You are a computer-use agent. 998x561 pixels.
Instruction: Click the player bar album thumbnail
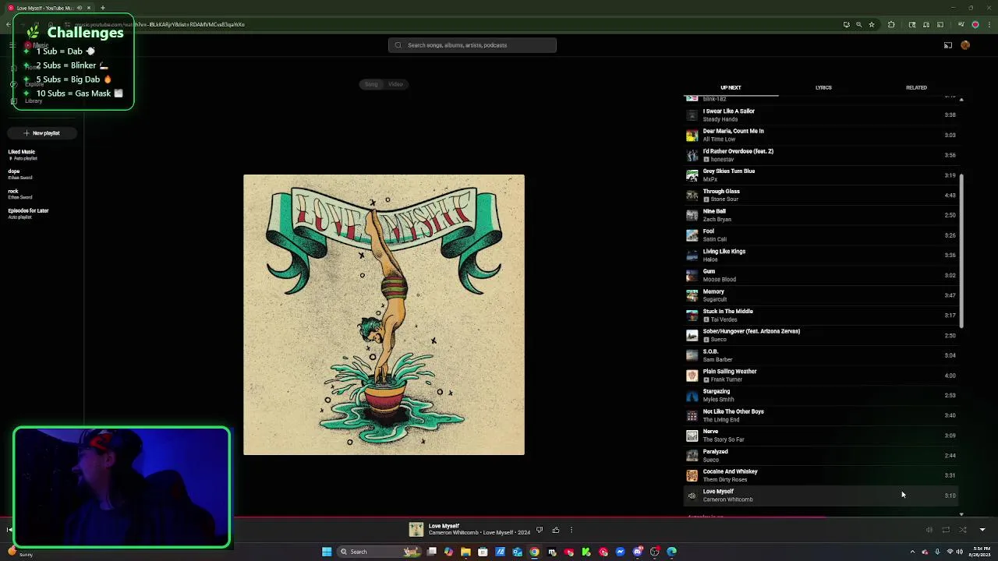pos(416,530)
